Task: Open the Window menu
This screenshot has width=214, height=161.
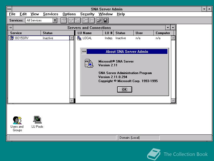Action: [105, 14]
